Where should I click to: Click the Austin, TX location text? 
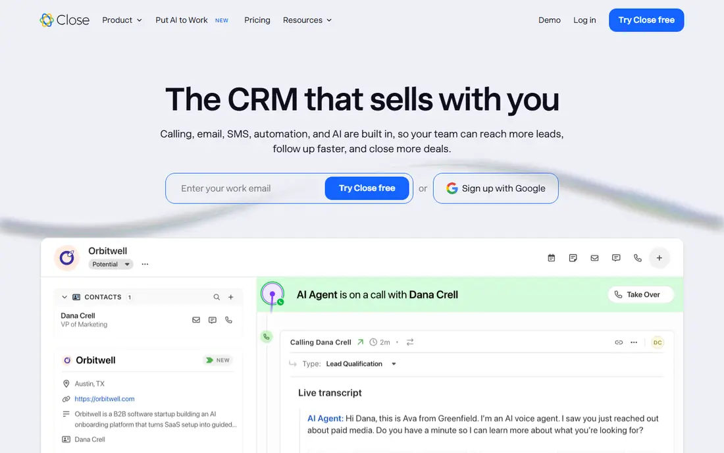point(90,384)
